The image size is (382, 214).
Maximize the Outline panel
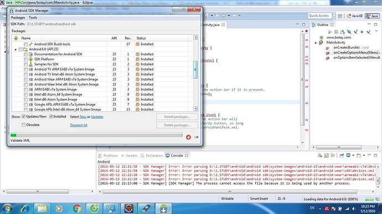click(x=375, y=24)
